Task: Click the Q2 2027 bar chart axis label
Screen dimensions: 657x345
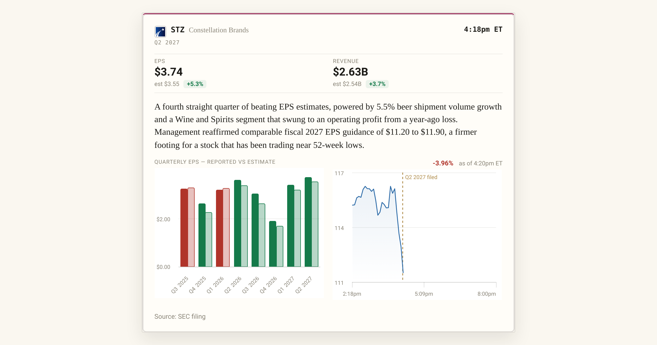Action: point(304,285)
